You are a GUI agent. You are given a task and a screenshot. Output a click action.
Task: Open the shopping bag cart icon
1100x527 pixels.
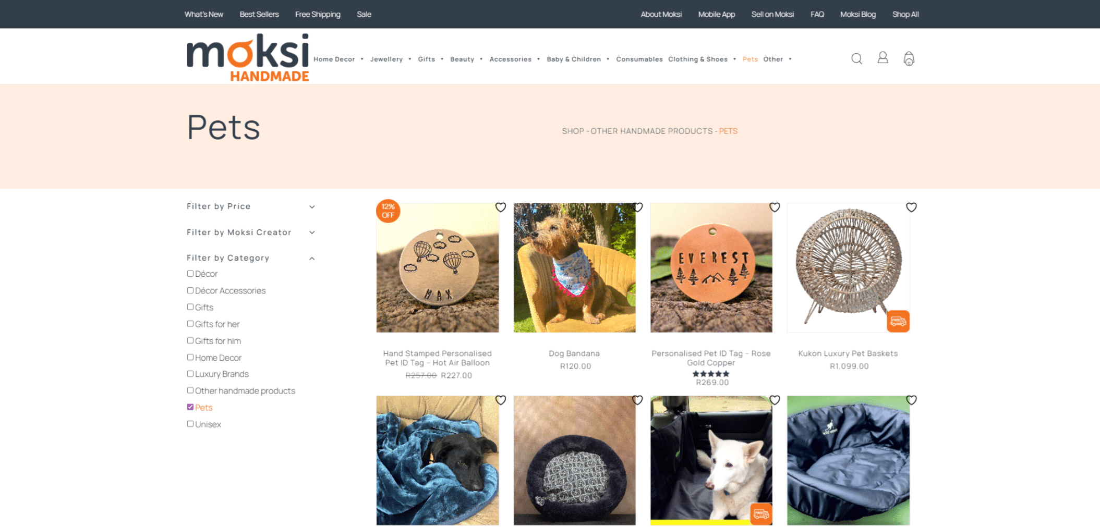click(909, 58)
